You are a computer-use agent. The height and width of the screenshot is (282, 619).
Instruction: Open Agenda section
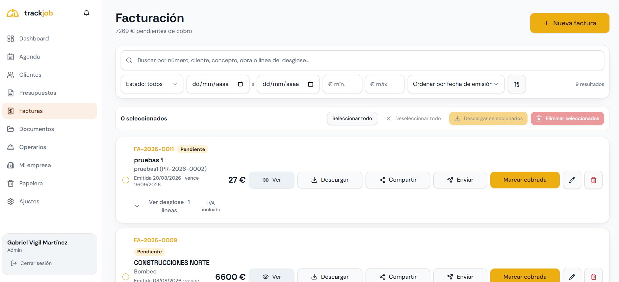pyautogui.click(x=49, y=57)
